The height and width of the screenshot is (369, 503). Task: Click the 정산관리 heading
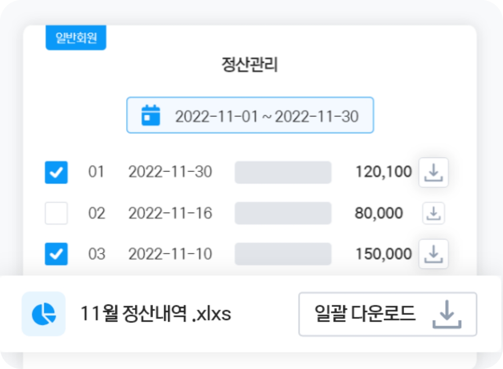tap(250, 65)
